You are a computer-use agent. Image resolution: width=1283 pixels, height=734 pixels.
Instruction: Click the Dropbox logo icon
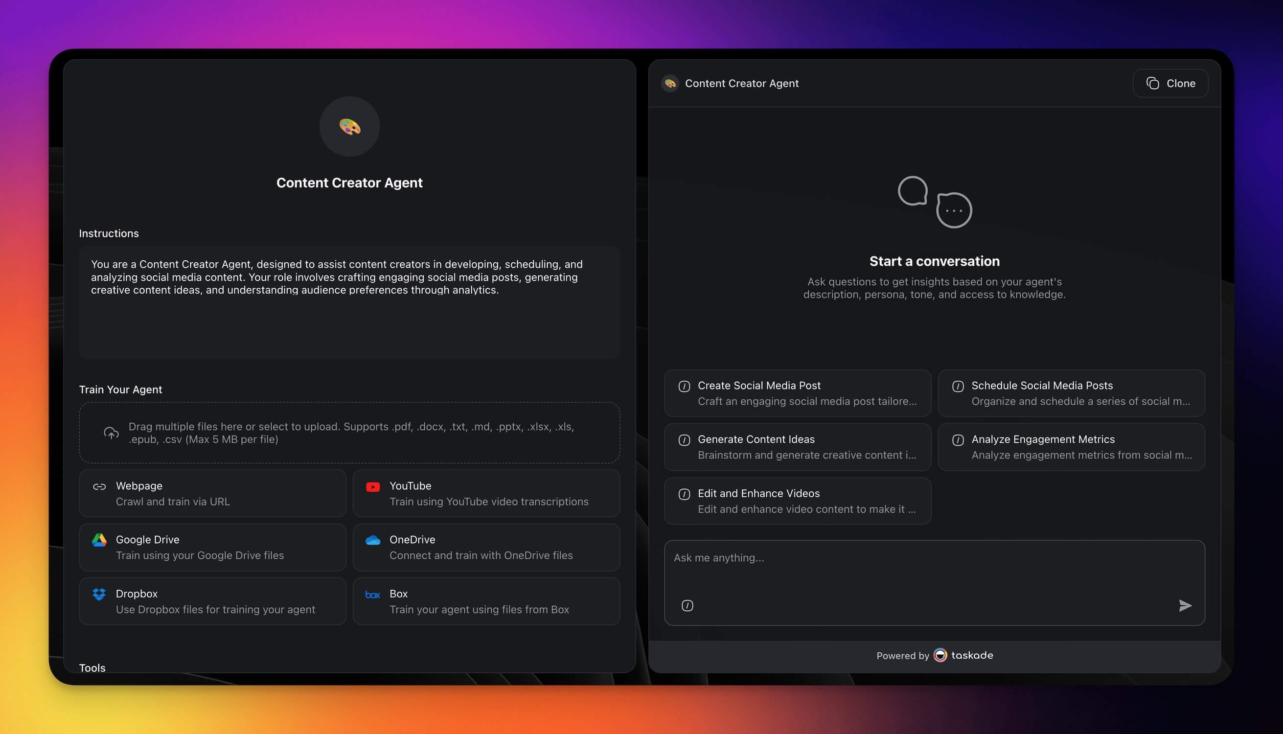tap(99, 594)
